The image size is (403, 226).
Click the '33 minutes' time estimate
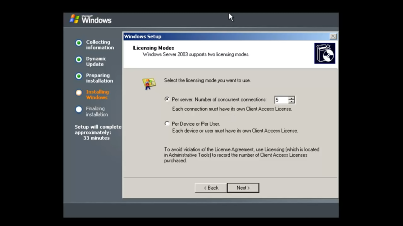pyautogui.click(x=96, y=138)
